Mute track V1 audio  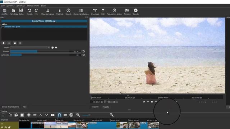(2, 127)
